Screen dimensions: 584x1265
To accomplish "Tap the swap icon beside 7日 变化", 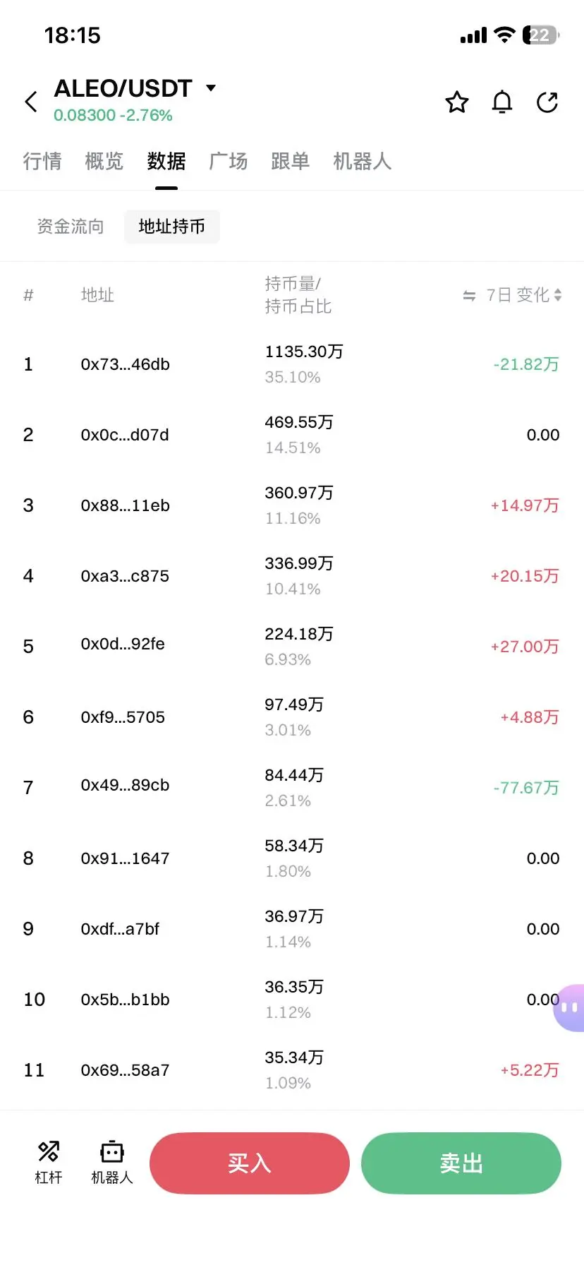I will (469, 296).
